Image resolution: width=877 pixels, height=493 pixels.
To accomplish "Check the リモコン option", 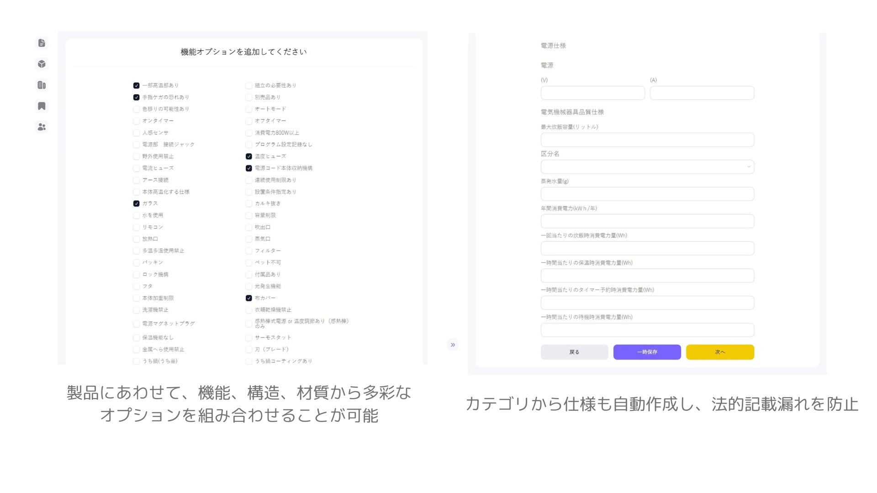I will coord(136,227).
